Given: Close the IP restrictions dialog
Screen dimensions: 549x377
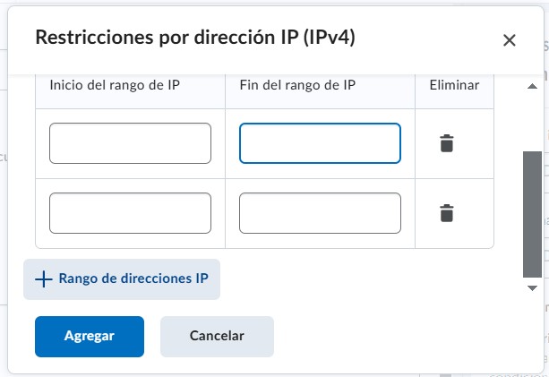Looking at the screenshot, I should coord(510,39).
